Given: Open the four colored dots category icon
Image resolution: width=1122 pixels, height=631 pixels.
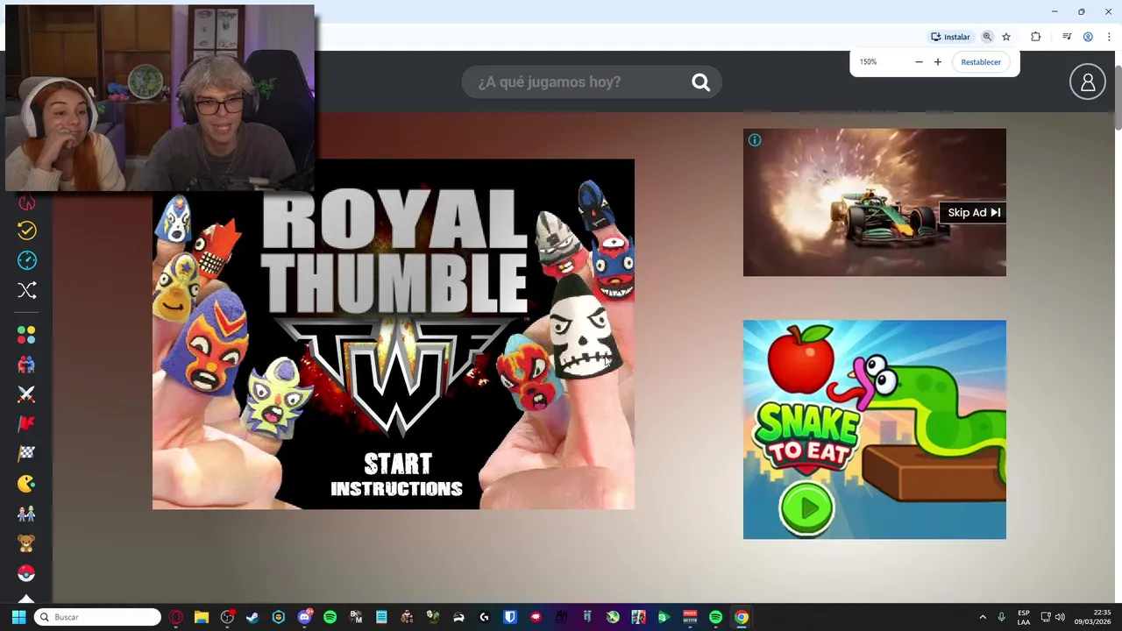Looking at the screenshot, I should point(26,336).
